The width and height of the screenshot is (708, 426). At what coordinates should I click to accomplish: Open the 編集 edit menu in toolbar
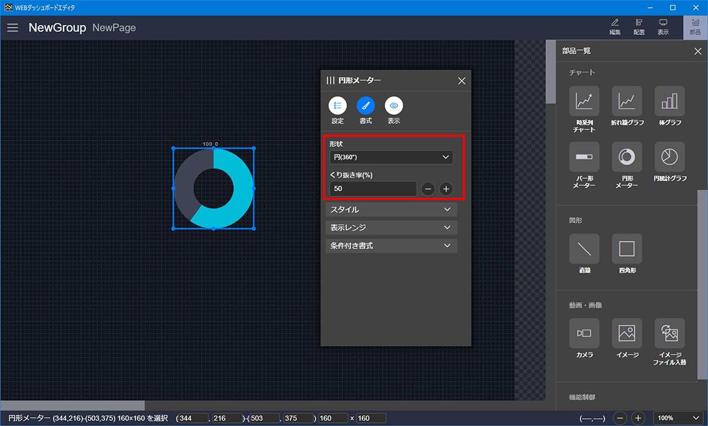click(615, 27)
